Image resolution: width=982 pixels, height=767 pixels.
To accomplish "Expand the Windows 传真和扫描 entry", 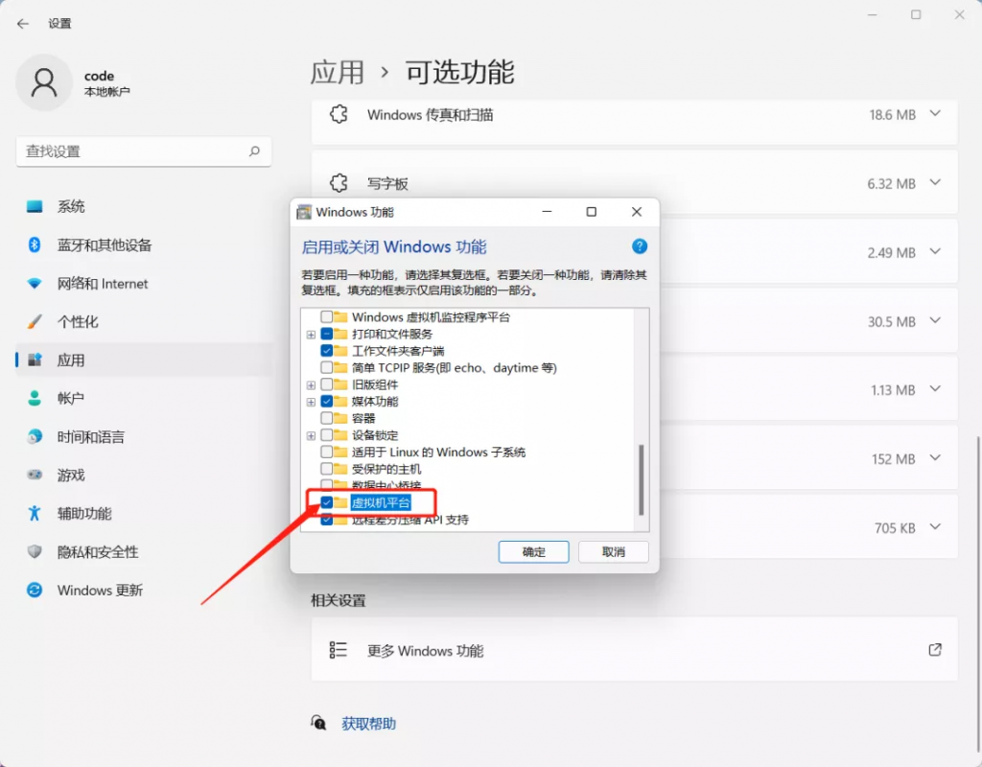I will (x=935, y=114).
